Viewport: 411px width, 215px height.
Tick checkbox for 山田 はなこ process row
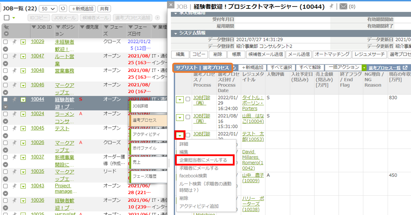tap(188, 117)
